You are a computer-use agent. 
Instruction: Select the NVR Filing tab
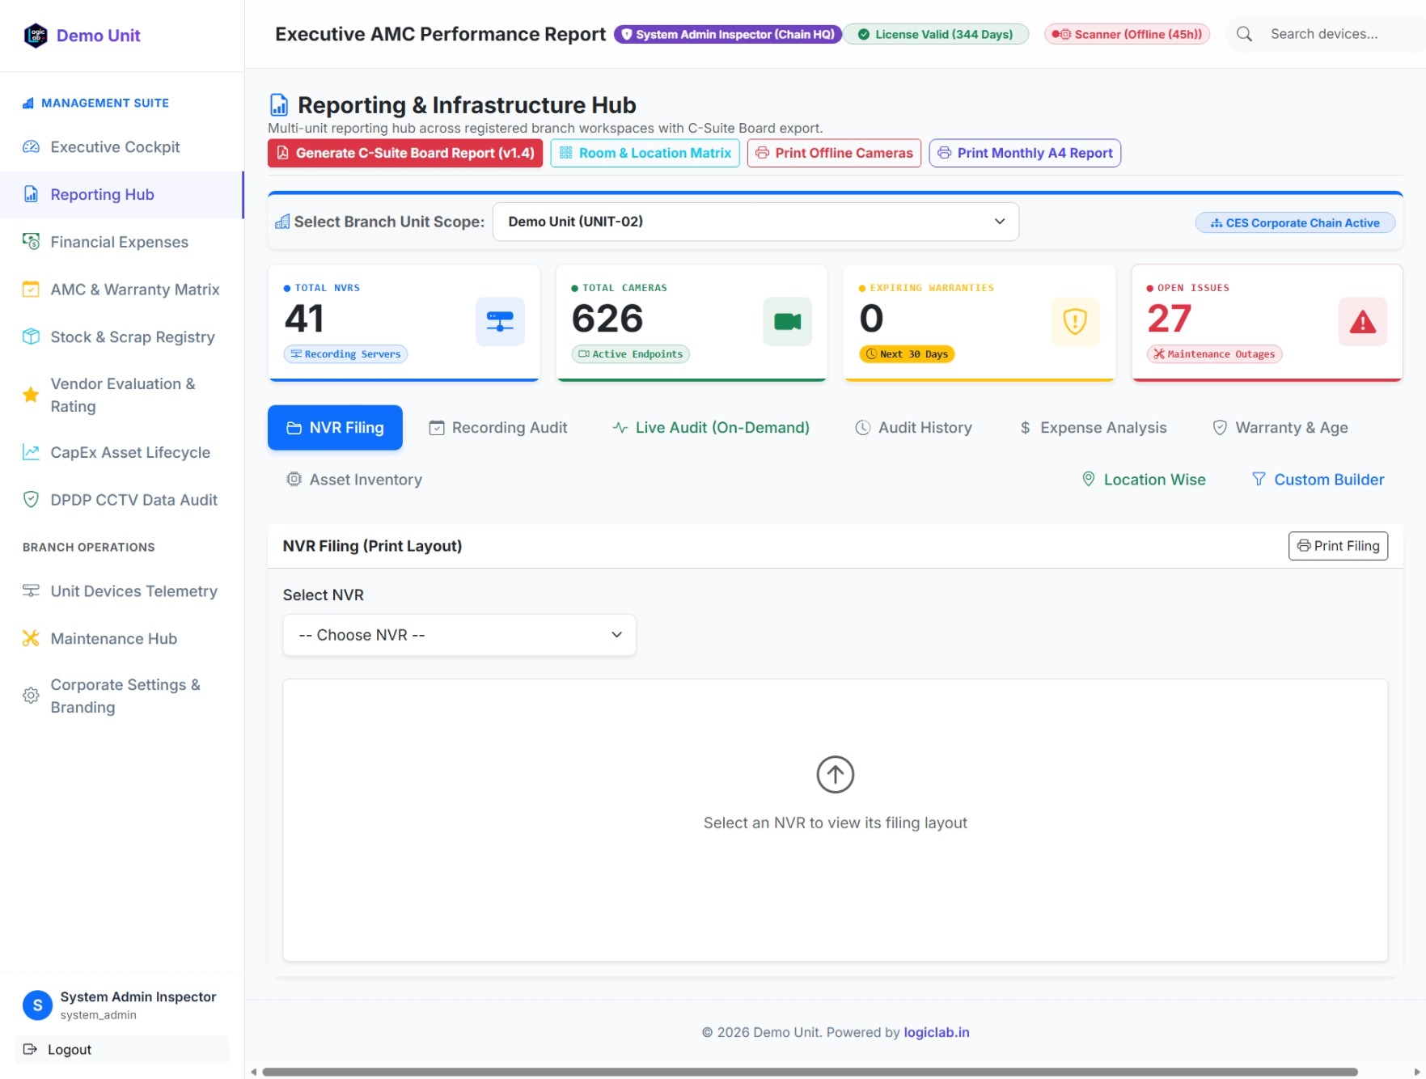pyautogui.click(x=335, y=428)
